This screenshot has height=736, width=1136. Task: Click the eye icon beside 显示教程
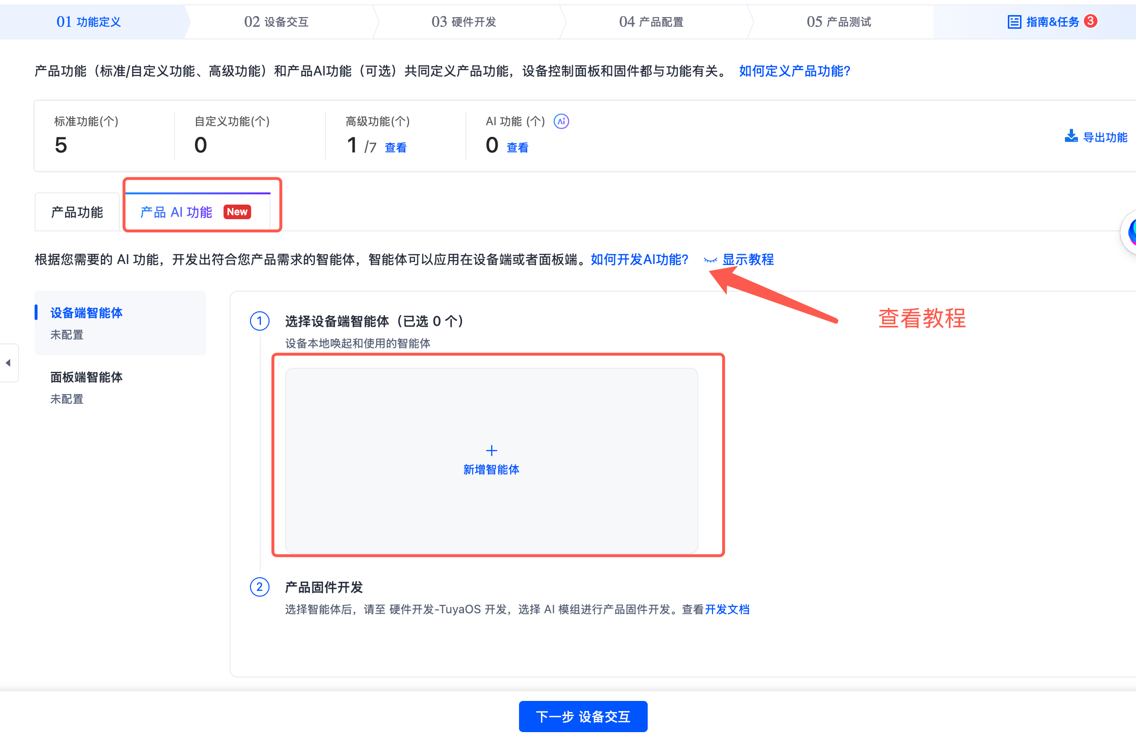tap(711, 260)
